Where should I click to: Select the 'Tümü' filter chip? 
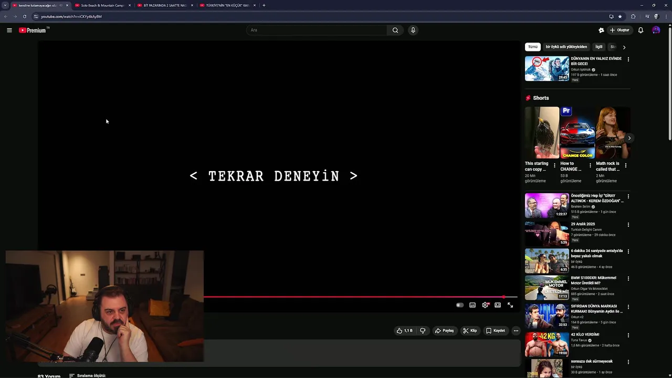[x=533, y=47]
